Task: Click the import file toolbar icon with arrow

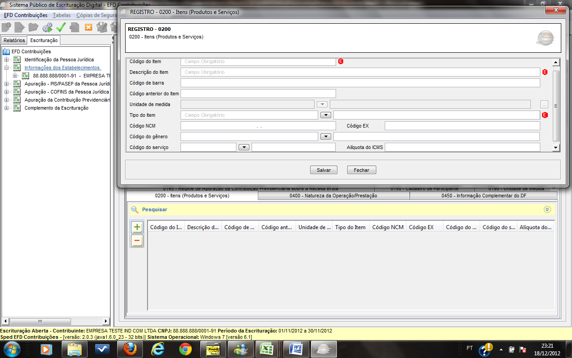Action: click(x=20, y=28)
